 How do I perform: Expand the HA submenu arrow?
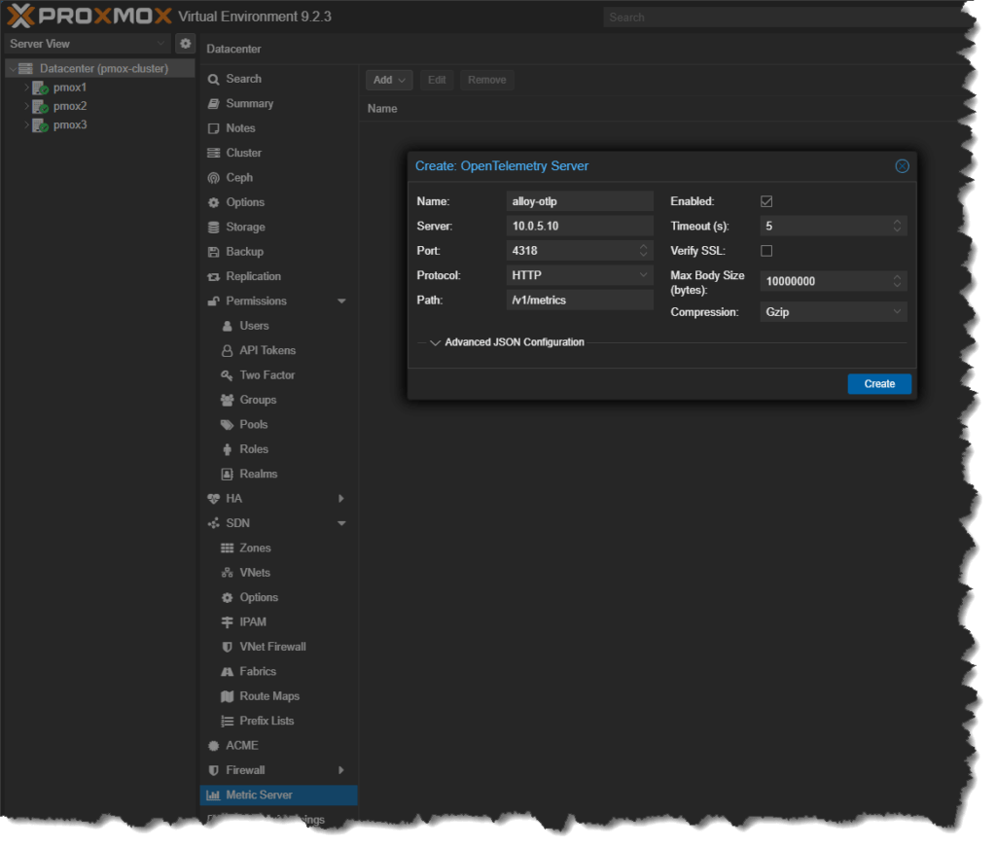tap(341, 499)
